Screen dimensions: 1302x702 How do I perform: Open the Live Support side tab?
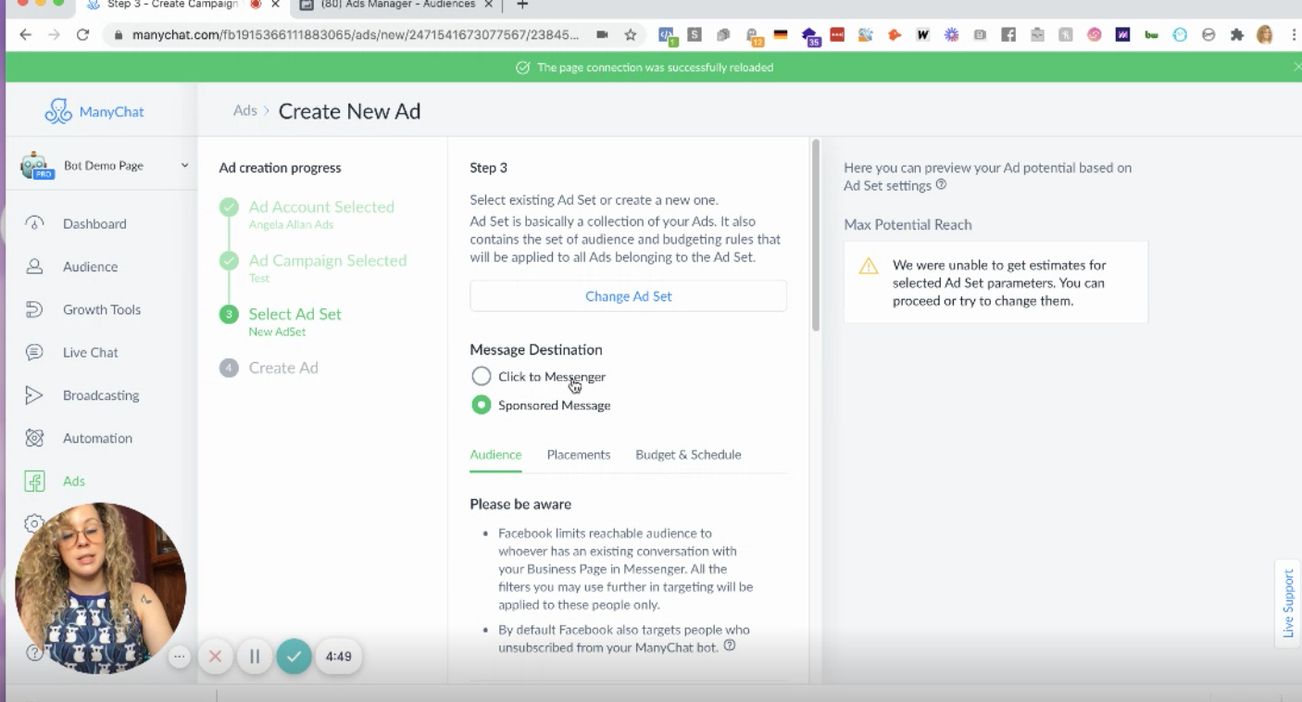click(1288, 603)
